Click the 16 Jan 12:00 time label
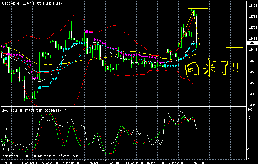The width and height of the screenshot is (258, 164). pyautogui.click(x=155, y=163)
